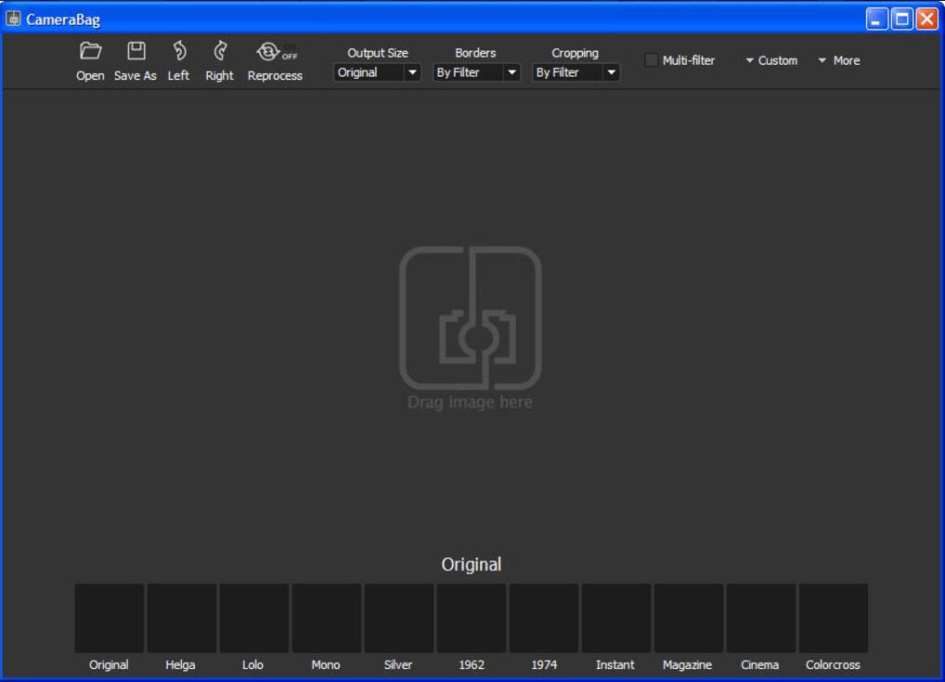The image size is (945, 682).
Task: Select the Mono filter thumbnail
Action: tap(327, 618)
